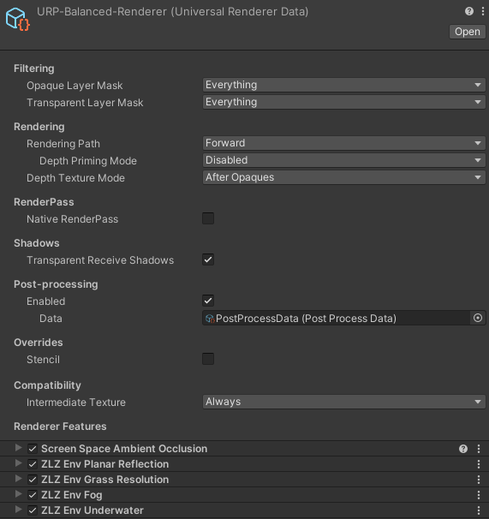Open the Opaque Layer Mask dropdown
The height and width of the screenshot is (519, 489).
344,85
